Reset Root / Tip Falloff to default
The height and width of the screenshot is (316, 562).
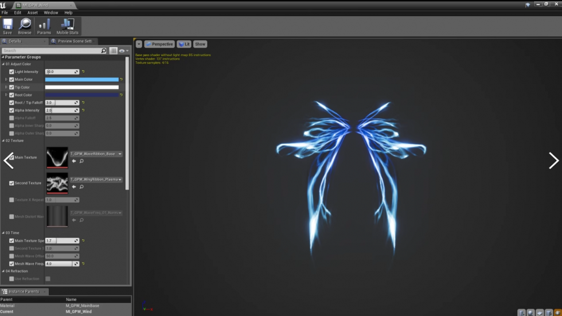tap(83, 103)
